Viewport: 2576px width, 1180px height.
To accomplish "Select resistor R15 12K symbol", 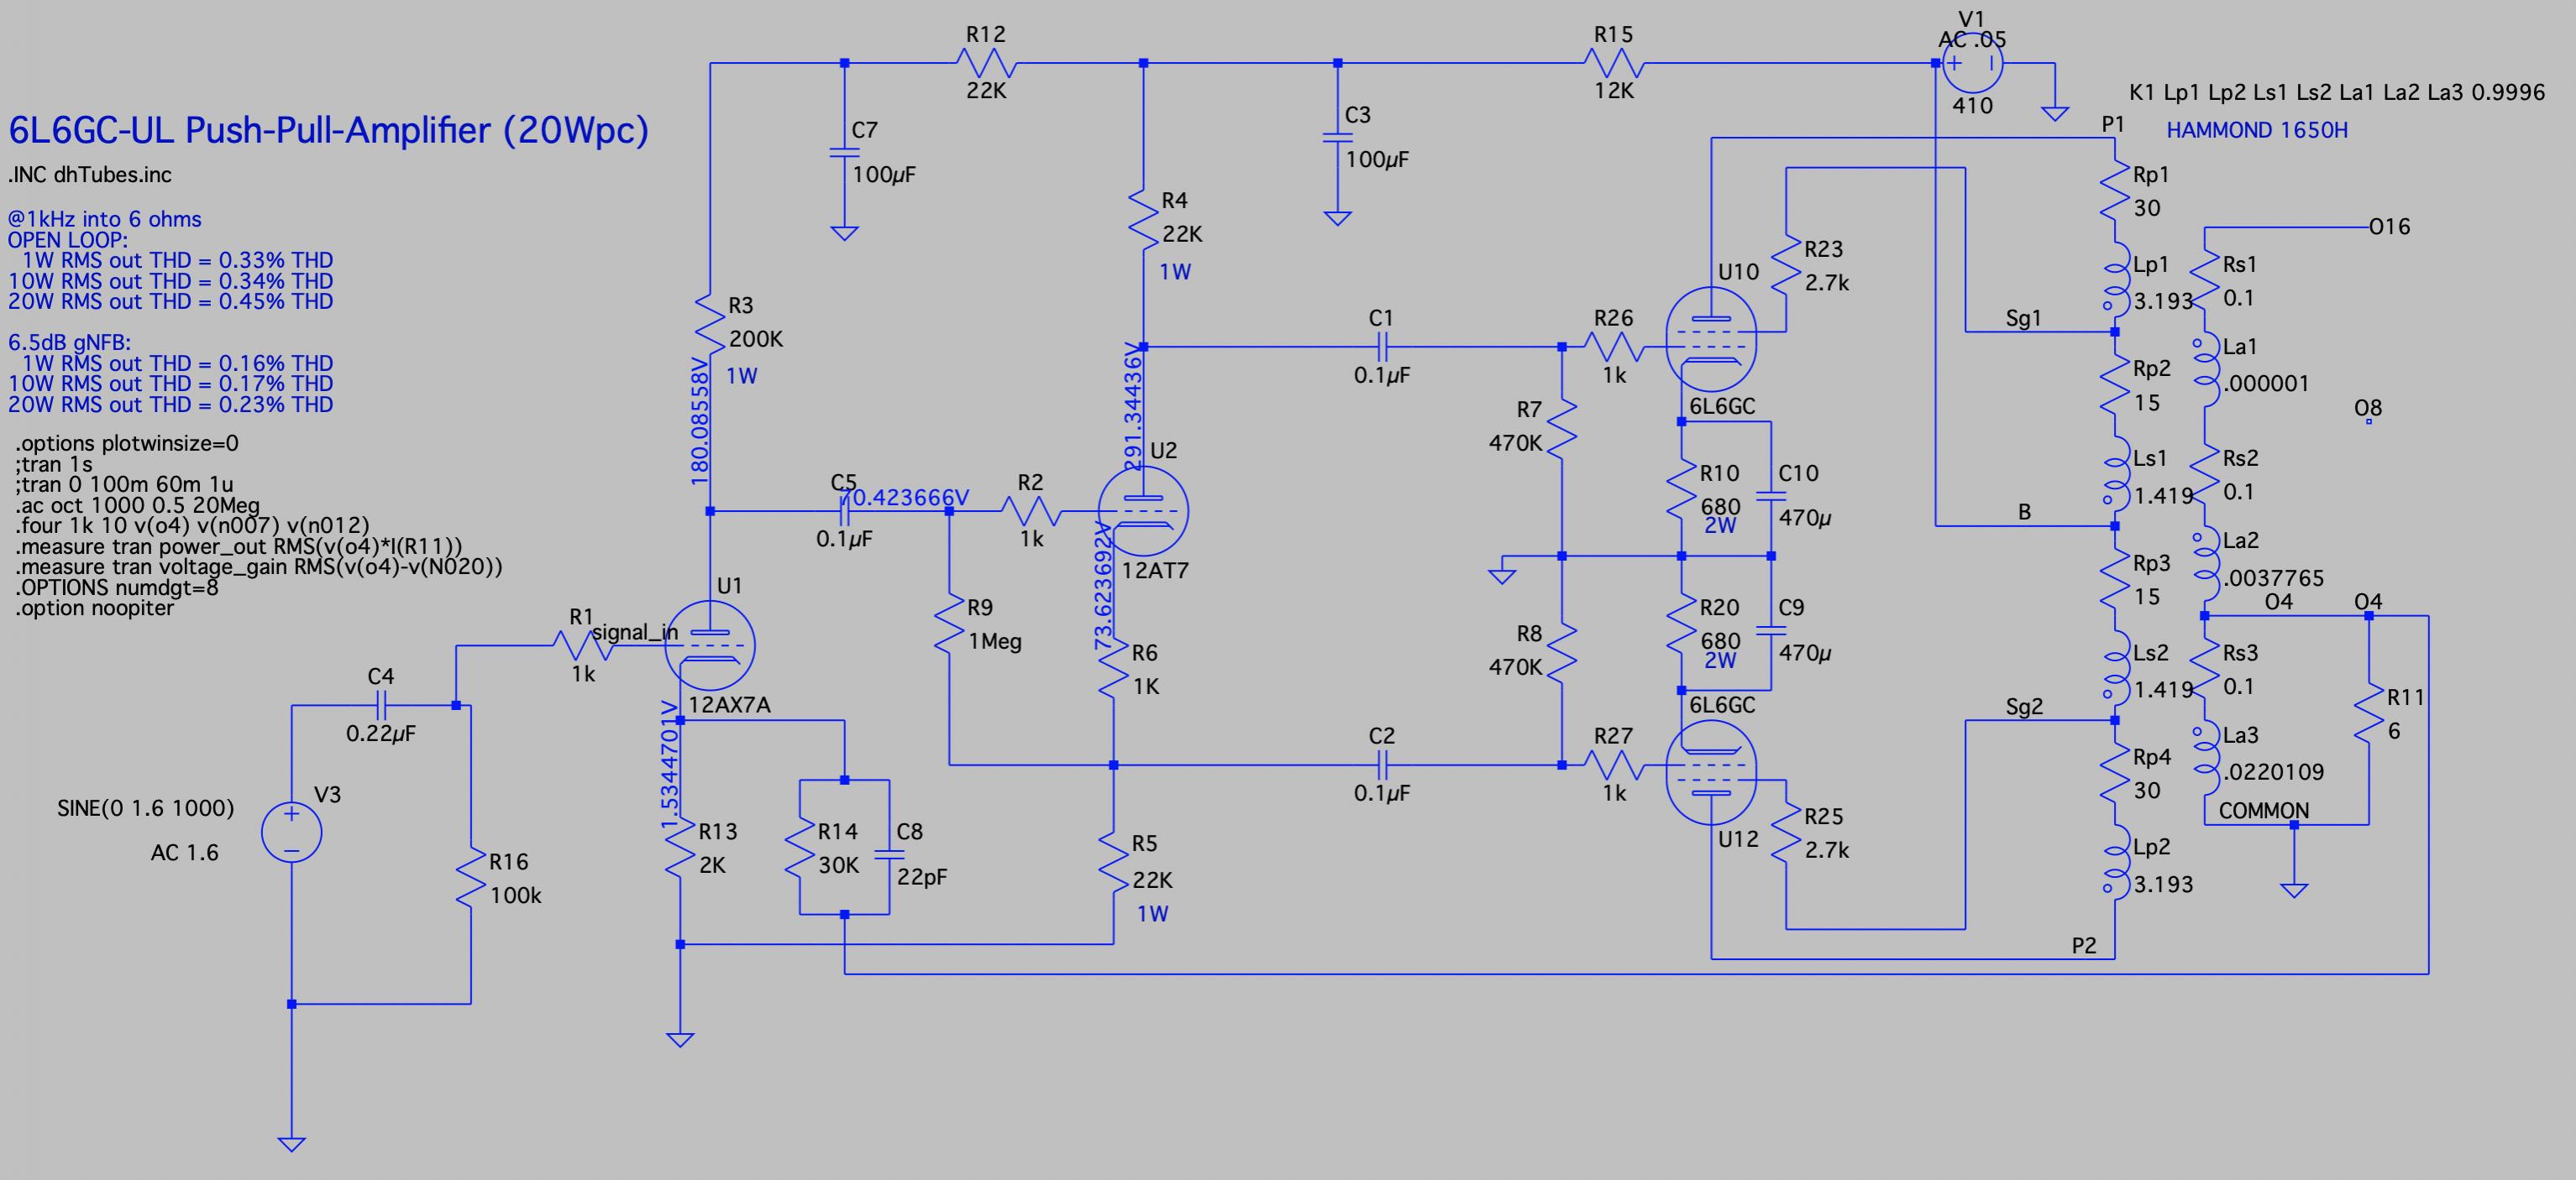I will coord(1614,63).
